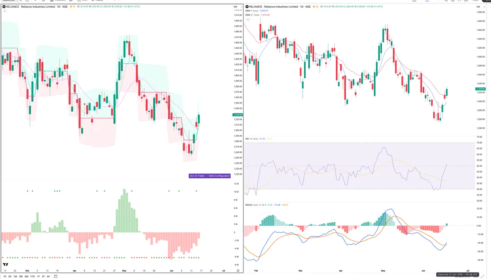The width and height of the screenshot is (491, 279).
Task: Click the May label on left time axis
Action: coord(124,271)
